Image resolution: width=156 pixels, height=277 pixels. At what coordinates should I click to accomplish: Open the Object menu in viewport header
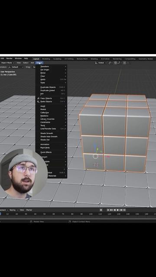coord(39,63)
